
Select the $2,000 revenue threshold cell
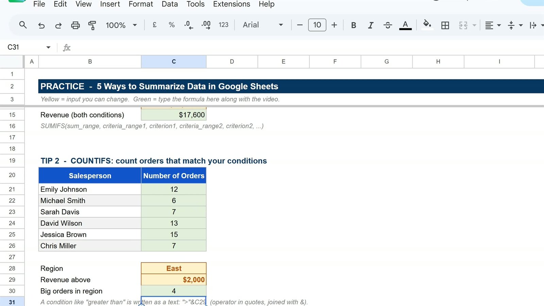174,279
